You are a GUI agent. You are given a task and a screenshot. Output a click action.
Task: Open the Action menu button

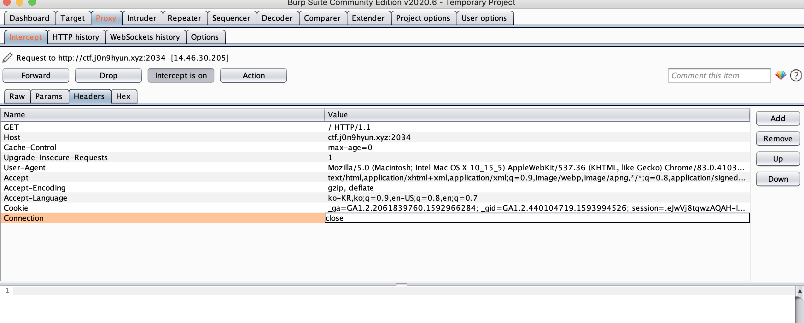click(x=253, y=76)
